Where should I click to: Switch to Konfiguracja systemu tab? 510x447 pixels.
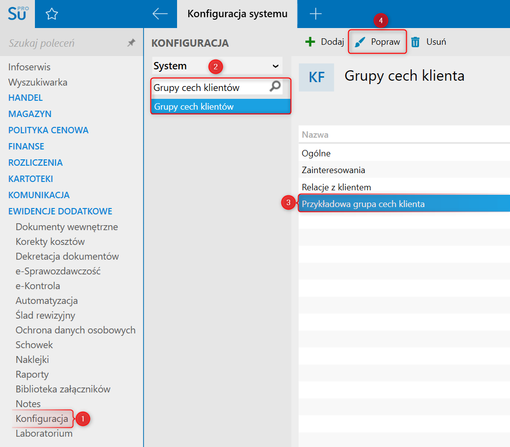click(238, 14)
